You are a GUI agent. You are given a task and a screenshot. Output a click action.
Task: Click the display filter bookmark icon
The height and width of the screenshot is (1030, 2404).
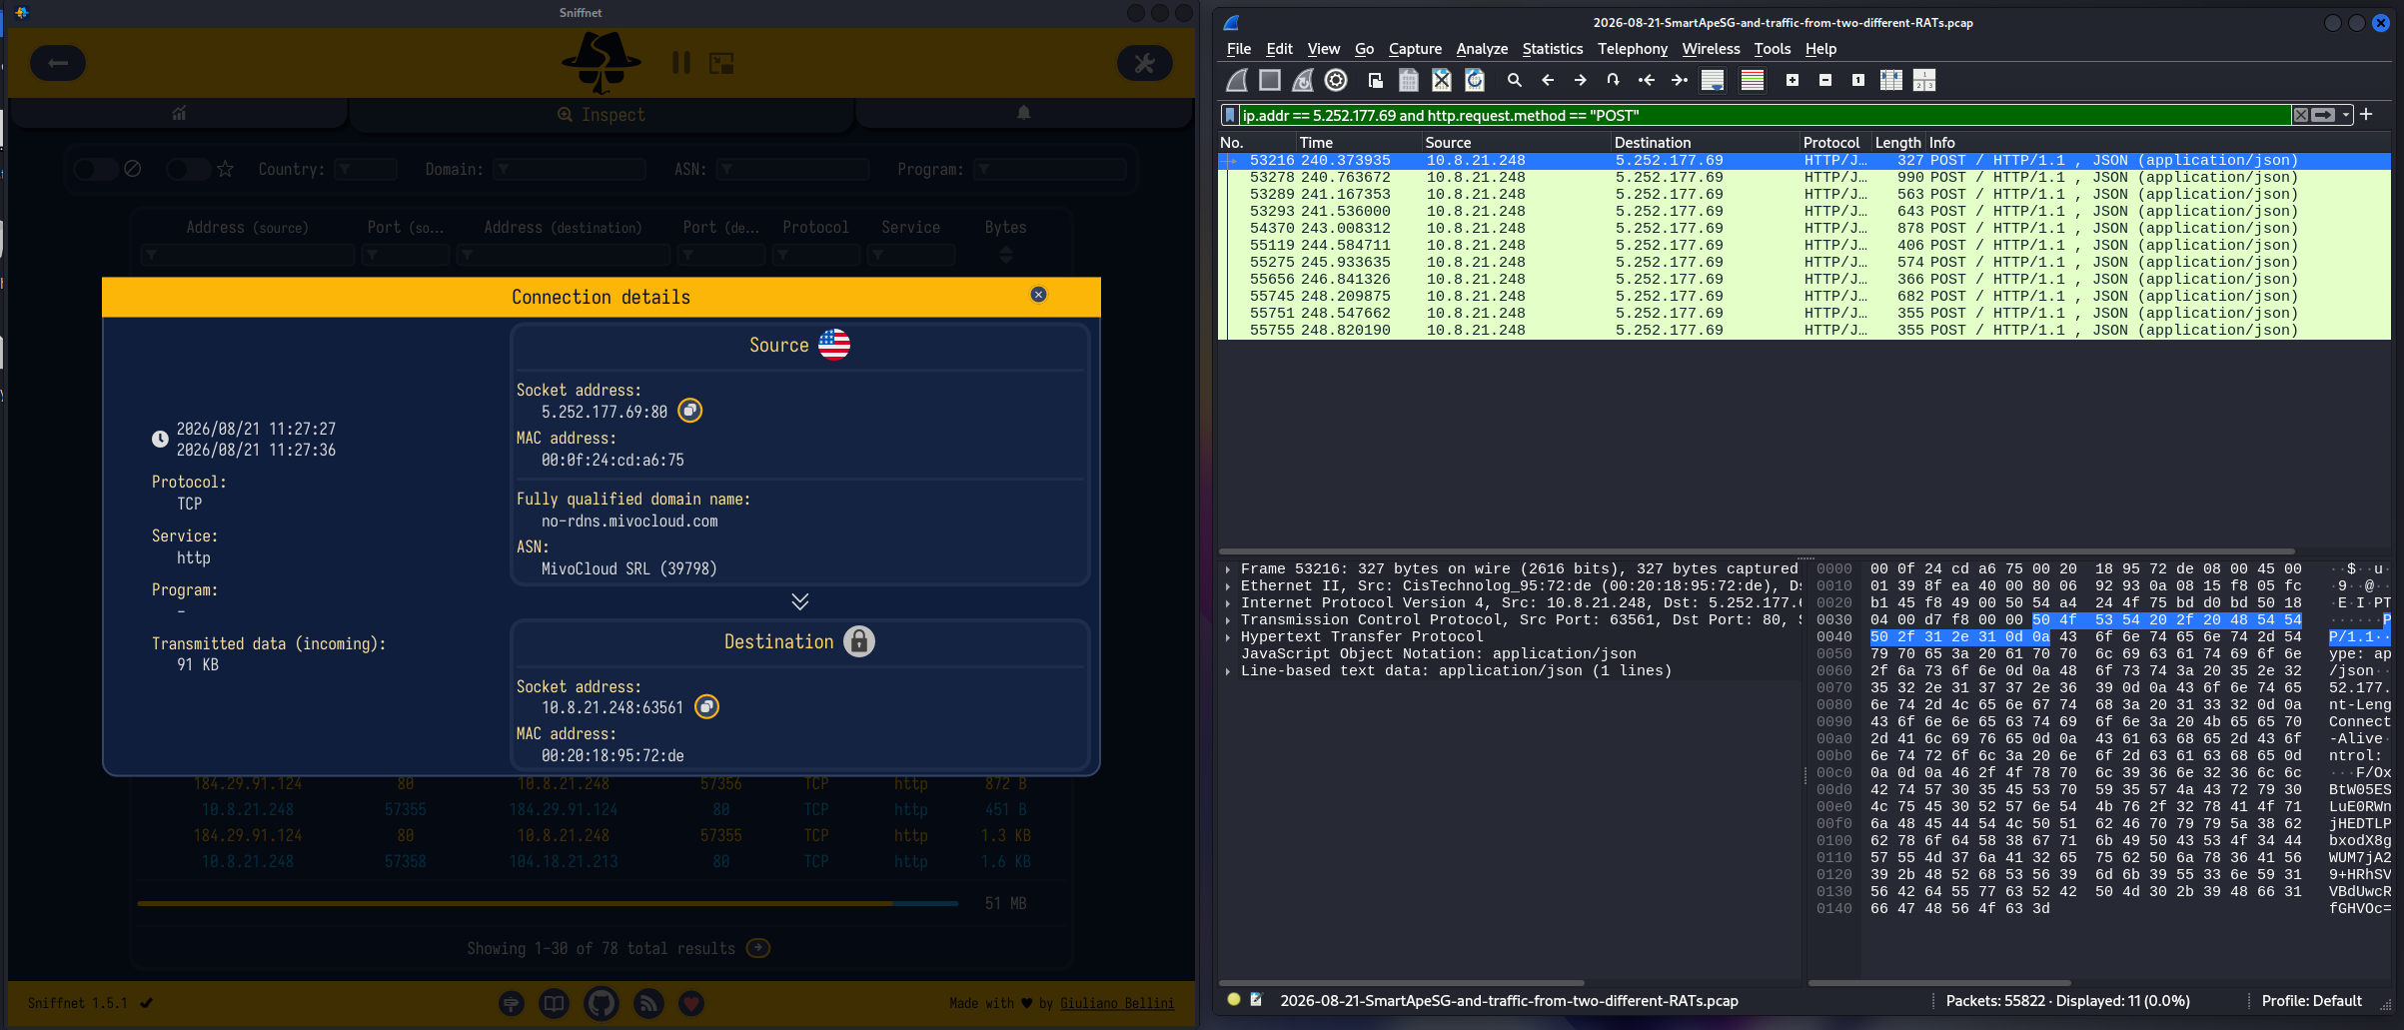[x=1231, y=116]
